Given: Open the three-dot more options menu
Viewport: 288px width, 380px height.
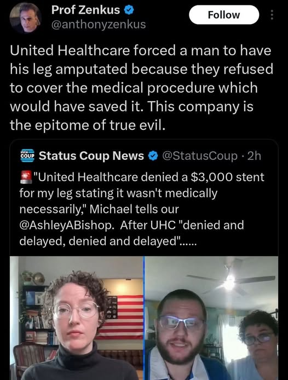Looking at the screenshot, I should click(272, 15).
